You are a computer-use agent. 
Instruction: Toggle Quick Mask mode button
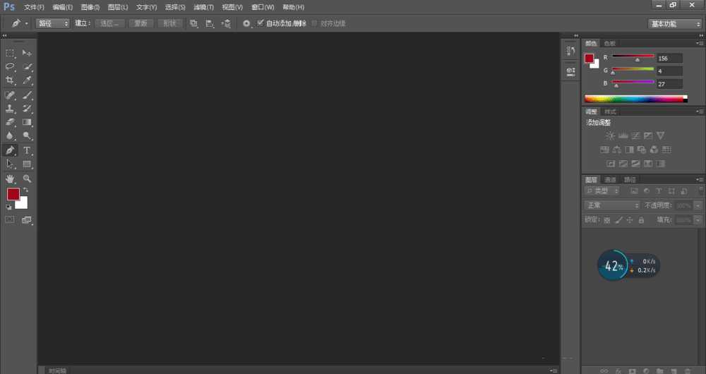point(10,219)
